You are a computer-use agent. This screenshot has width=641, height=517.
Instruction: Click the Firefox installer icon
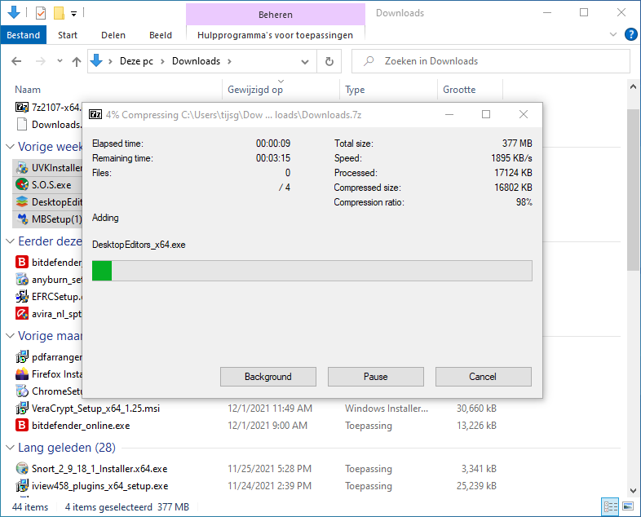22,373
